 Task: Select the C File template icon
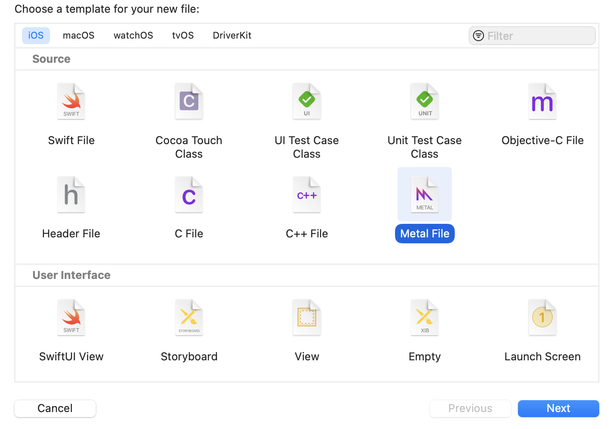pyautogui.click(x=189, y=195)
